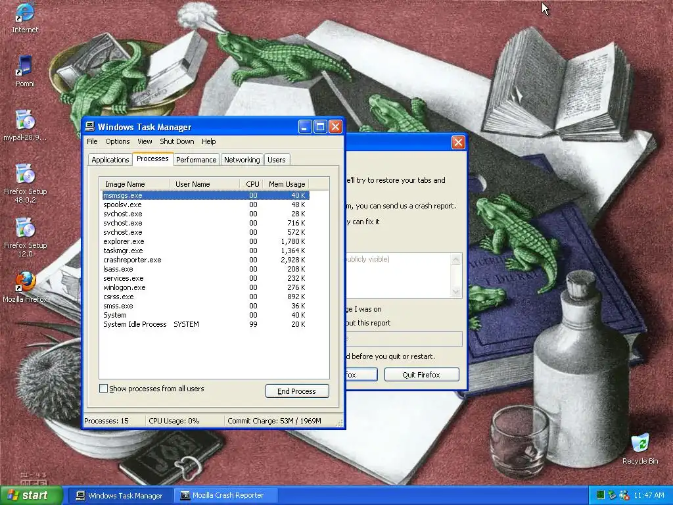Open the File menu in Task Manager
This screenshot has height=505, width=673.
[92, 141]
